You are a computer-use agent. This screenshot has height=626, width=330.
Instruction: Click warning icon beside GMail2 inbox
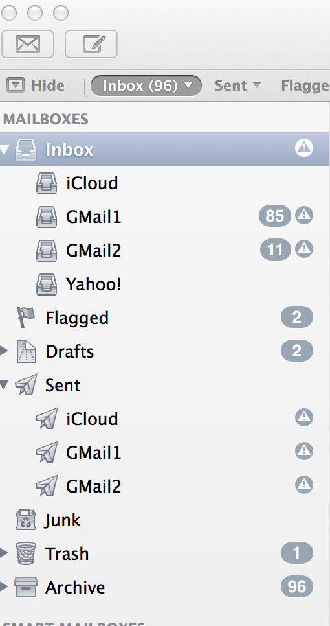(x=304, y=249)
